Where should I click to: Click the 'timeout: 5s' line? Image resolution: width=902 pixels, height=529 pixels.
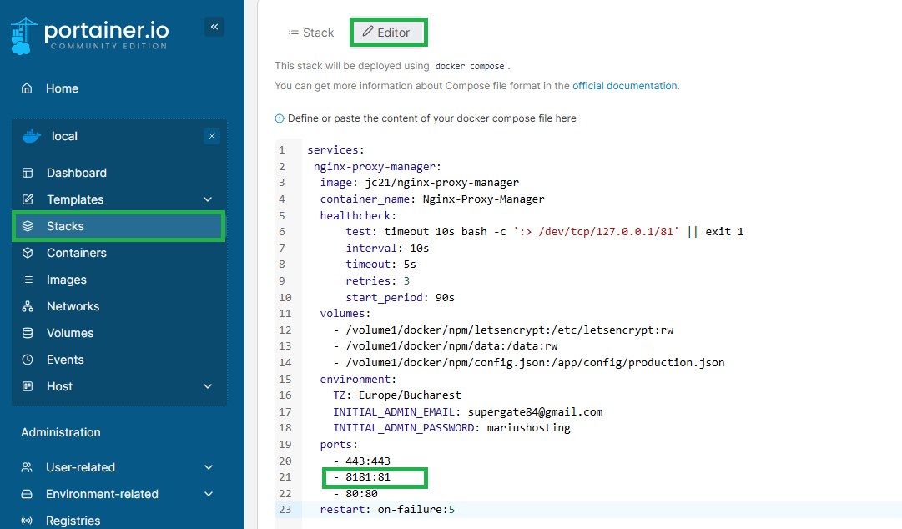coord(380,264)
